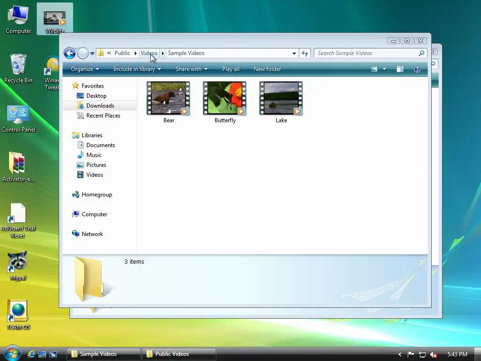This screenshot has width=481, height=361.
Task: Select the Activator archive desktop icon
Action: [x=18, y=167]
